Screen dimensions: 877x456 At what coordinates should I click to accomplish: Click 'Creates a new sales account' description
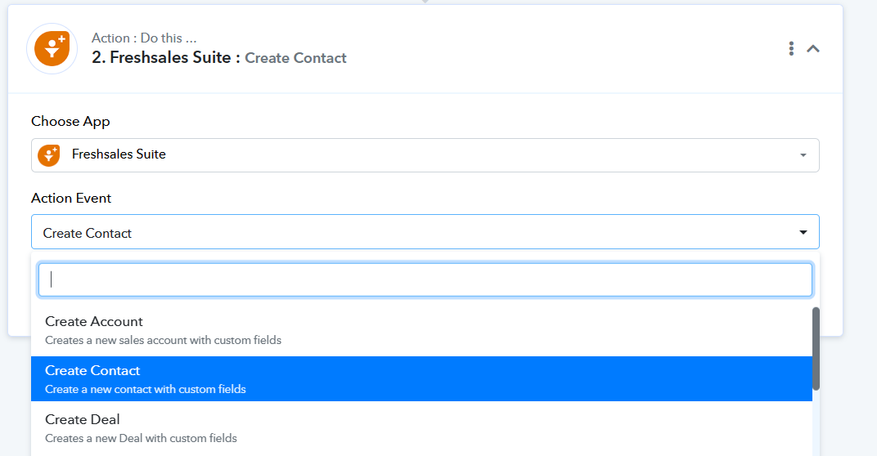(x=164, y=340)
